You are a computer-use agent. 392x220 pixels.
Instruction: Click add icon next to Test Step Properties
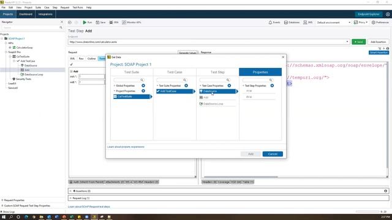click(x=272, y=86)
